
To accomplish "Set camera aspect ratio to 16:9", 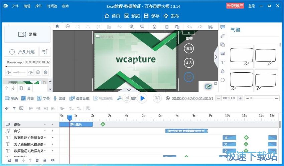I will [x=188, y=48].
